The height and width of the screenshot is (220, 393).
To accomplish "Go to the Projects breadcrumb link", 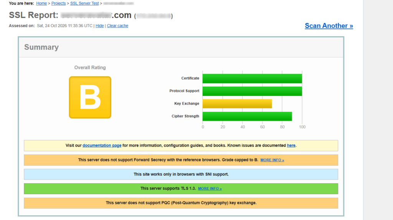I will 58,3.
